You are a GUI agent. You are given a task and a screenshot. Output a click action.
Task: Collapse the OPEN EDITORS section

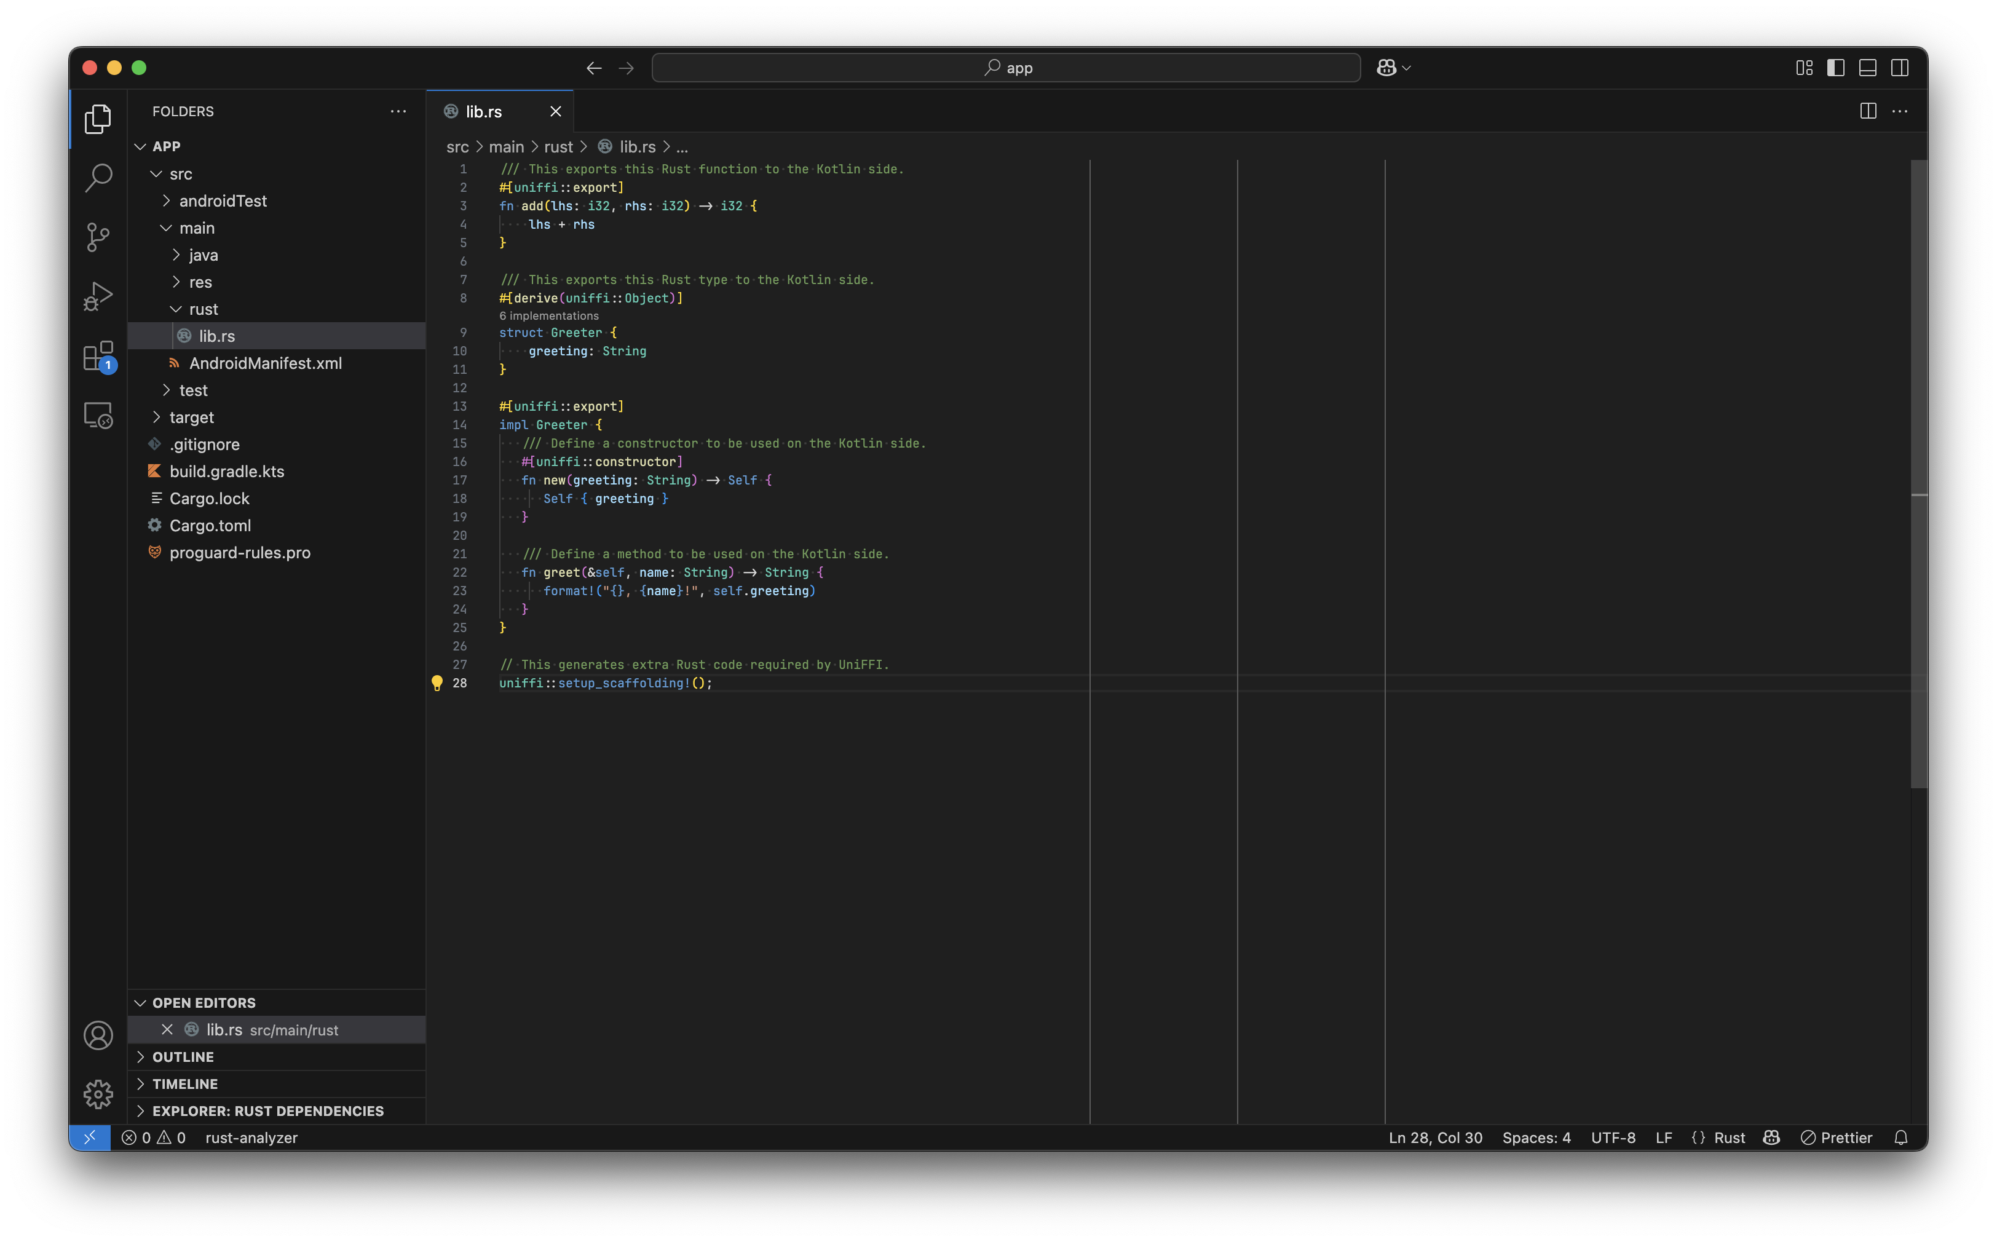point(277,1002)
